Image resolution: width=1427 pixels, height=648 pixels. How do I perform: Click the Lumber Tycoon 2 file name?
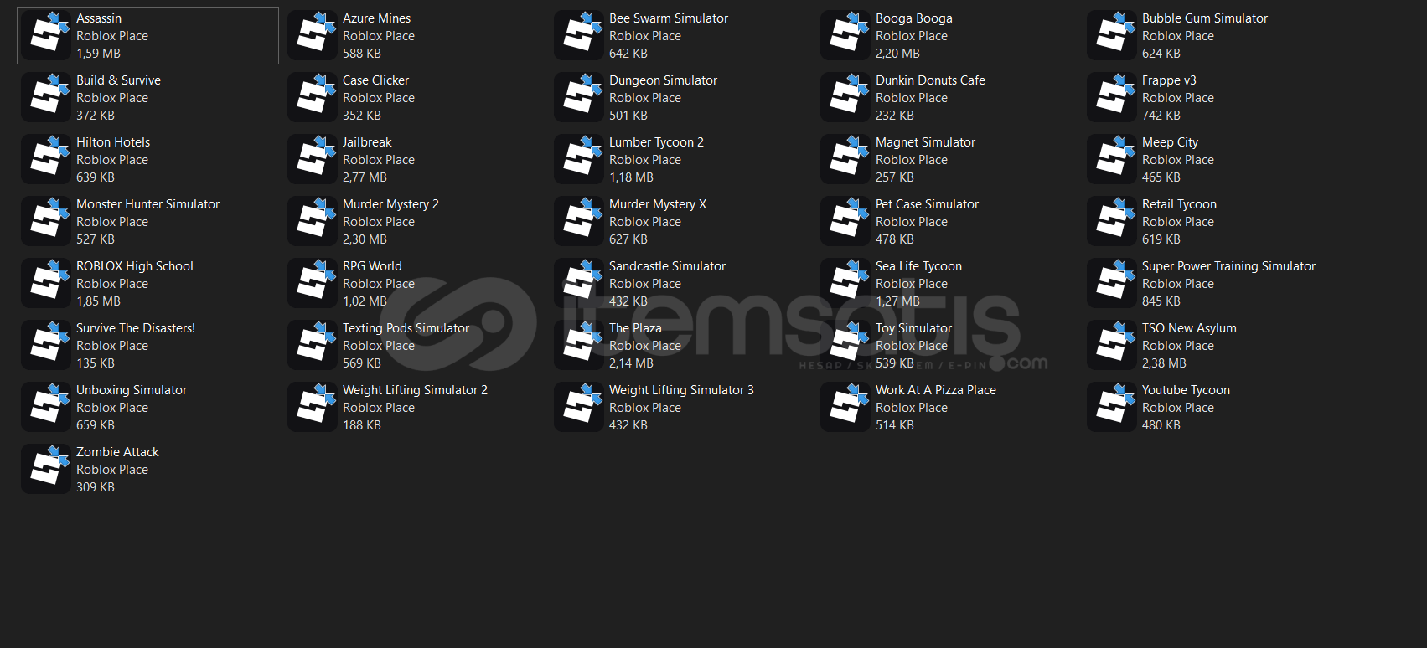656,142
